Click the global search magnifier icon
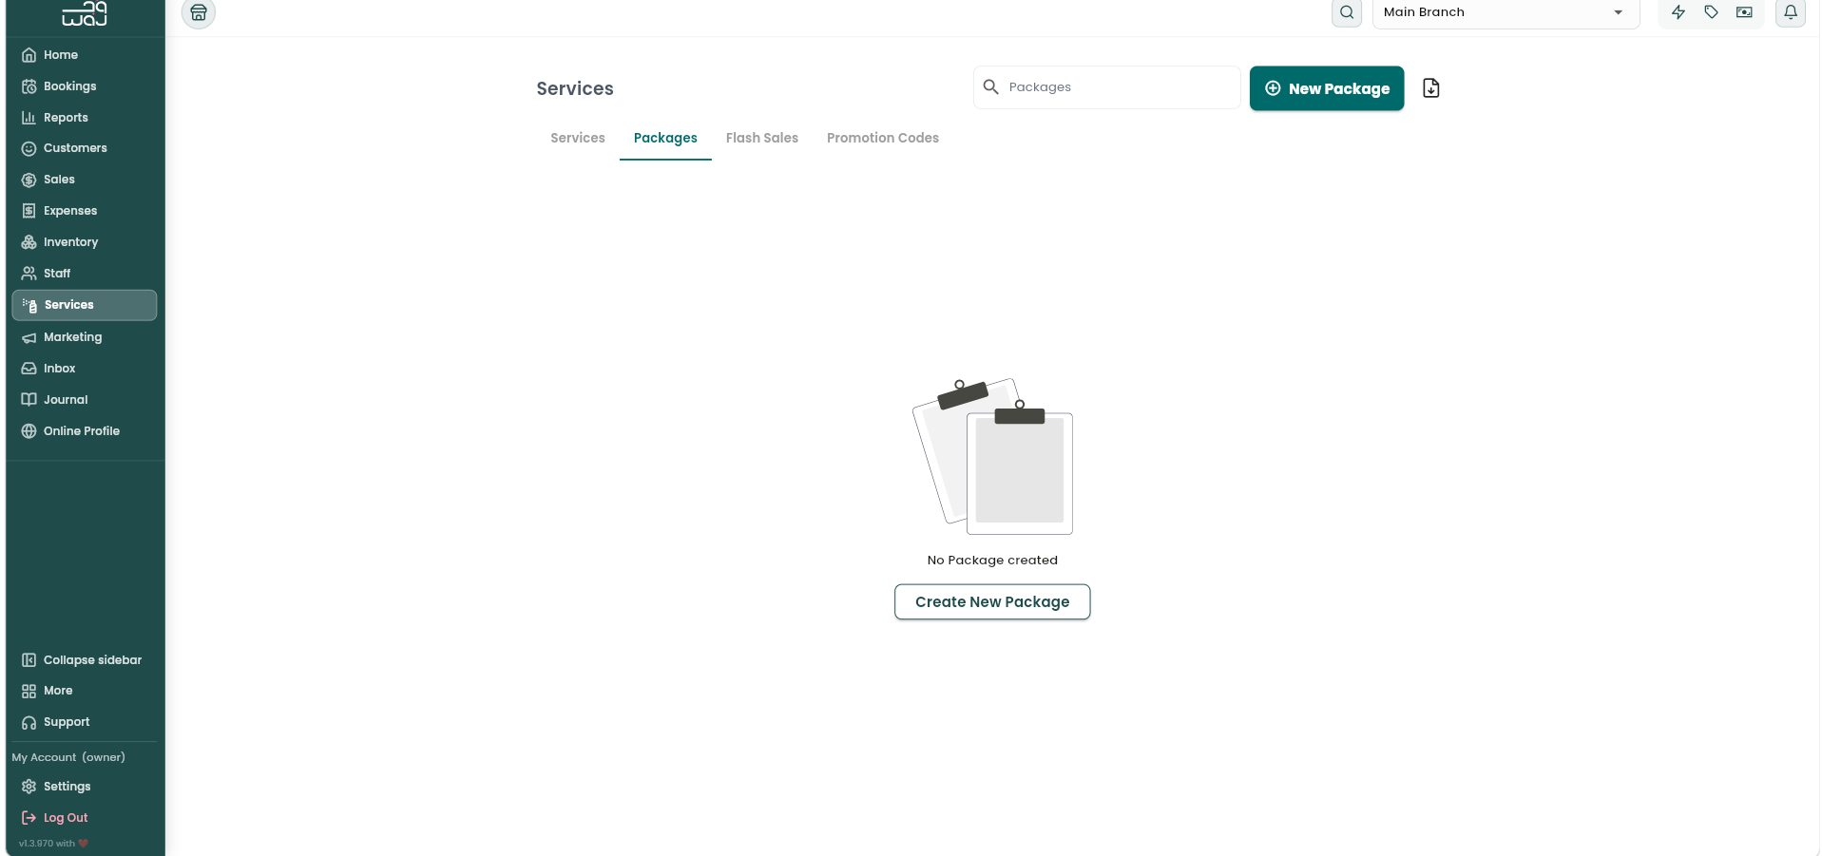Image resolution: width=1822 pixels, height=856 pixels. (x=1347, y=12)
